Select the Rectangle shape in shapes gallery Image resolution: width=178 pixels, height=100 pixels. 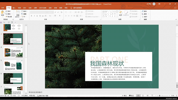113,12
